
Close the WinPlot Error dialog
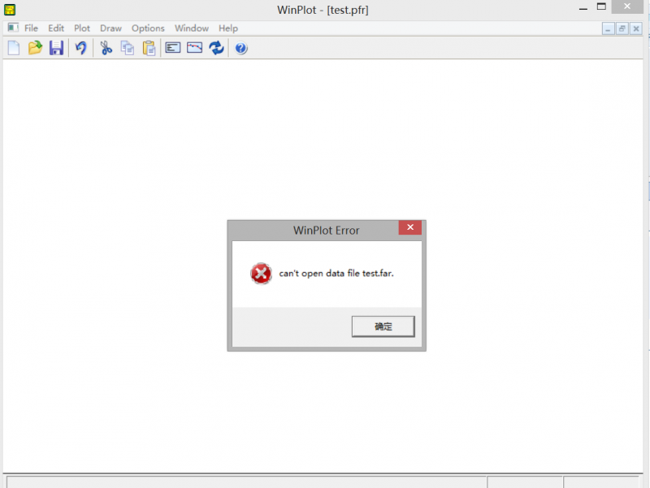pyautogui.click(x=410, y=227)
